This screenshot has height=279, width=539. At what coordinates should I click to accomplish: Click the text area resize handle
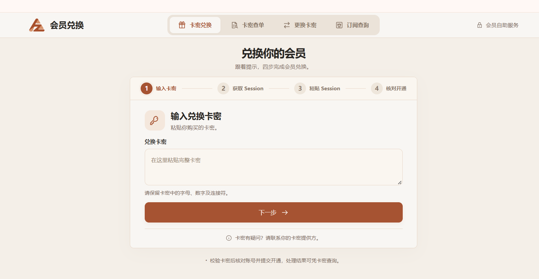tap(400, 183)
